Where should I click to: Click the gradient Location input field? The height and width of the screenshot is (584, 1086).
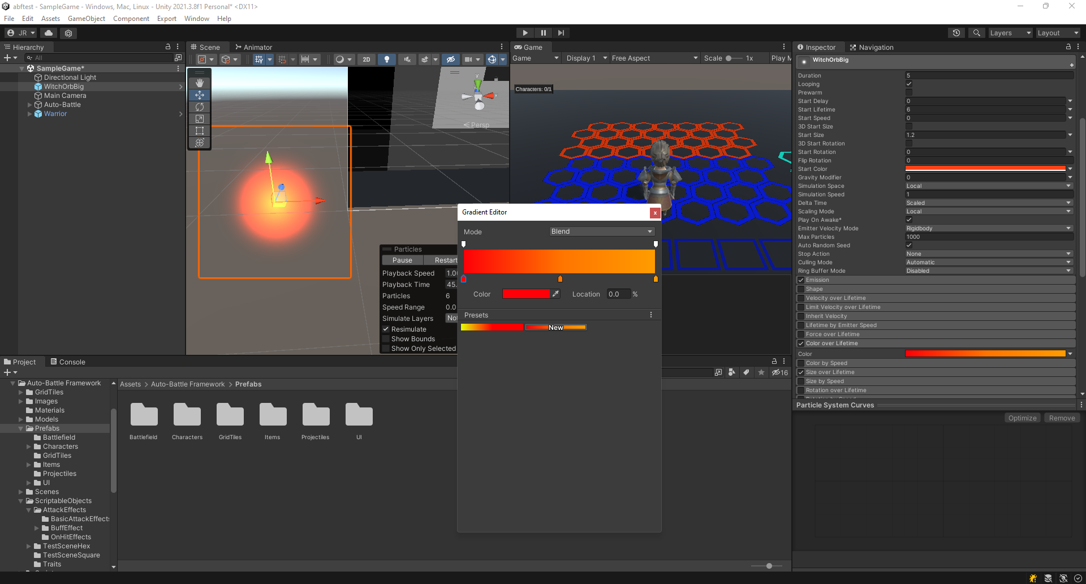[619, 294]
